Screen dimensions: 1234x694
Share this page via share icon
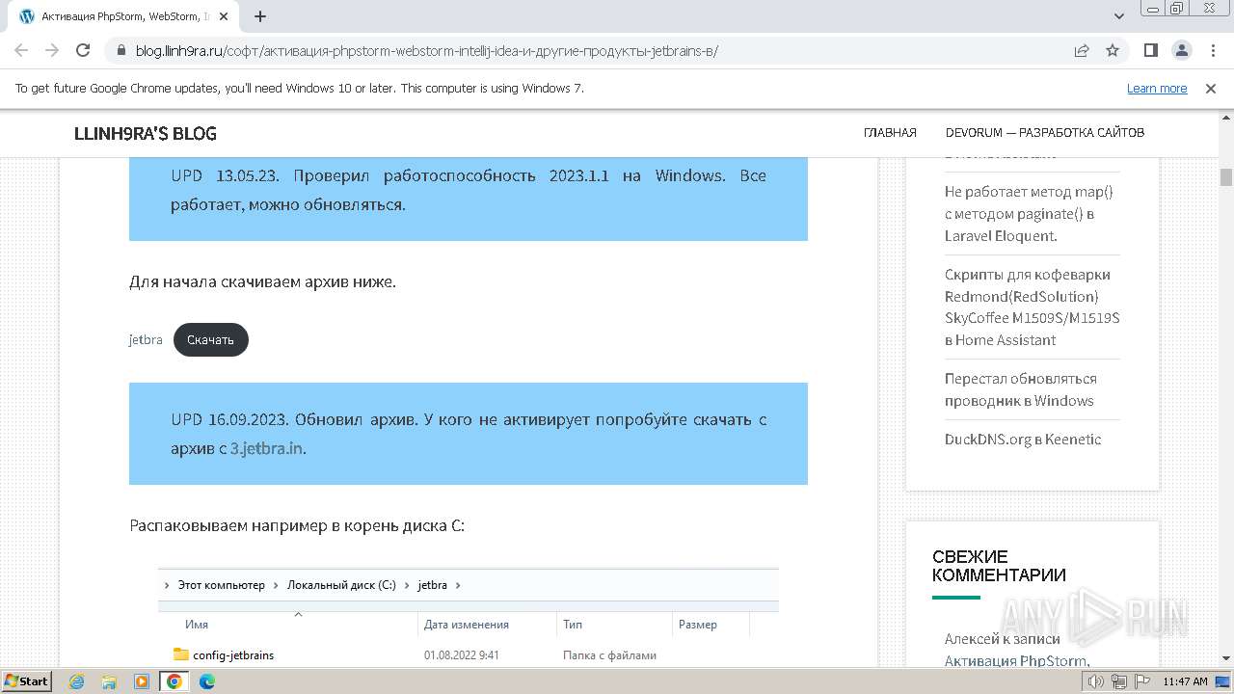[1082, 50]
